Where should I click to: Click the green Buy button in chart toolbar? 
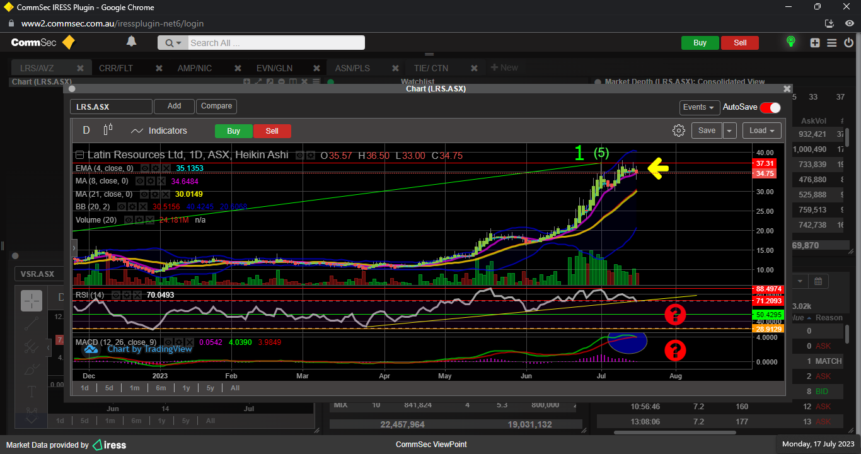(234, 131)
